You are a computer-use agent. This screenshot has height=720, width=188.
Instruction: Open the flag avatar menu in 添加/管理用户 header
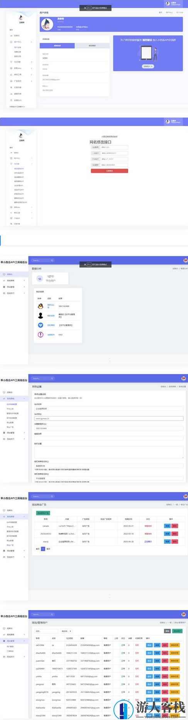pos(184,614)
